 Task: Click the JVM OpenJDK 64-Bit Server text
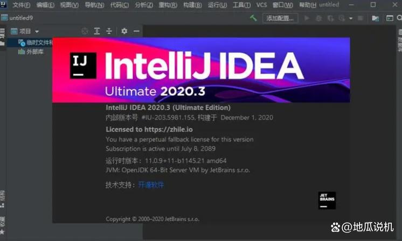(x=178, y=170)
